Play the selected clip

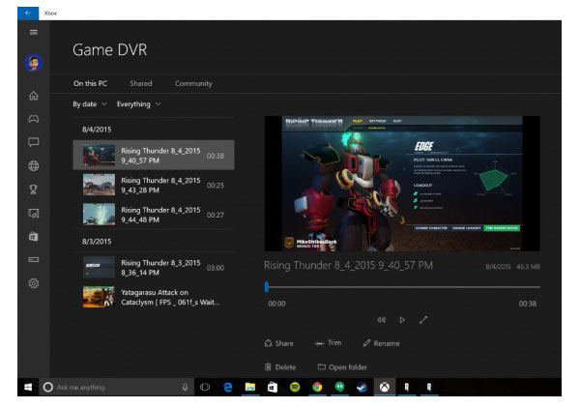coord(402,320)
